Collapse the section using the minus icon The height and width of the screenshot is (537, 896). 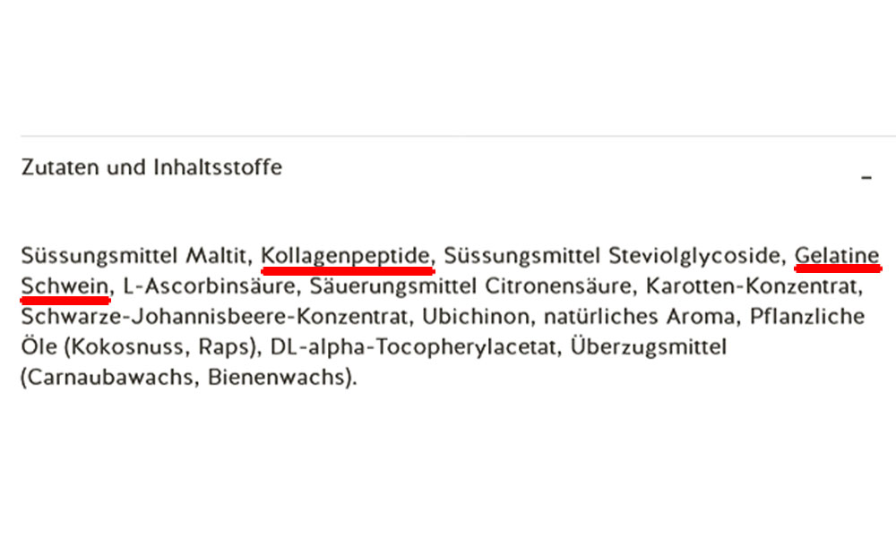point(866,178)
